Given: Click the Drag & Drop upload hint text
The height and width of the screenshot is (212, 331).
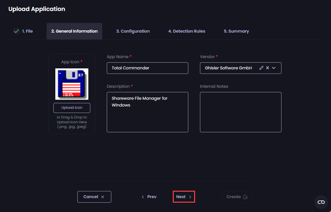Looking at the screenshot, I should click(x=72, y=122).
